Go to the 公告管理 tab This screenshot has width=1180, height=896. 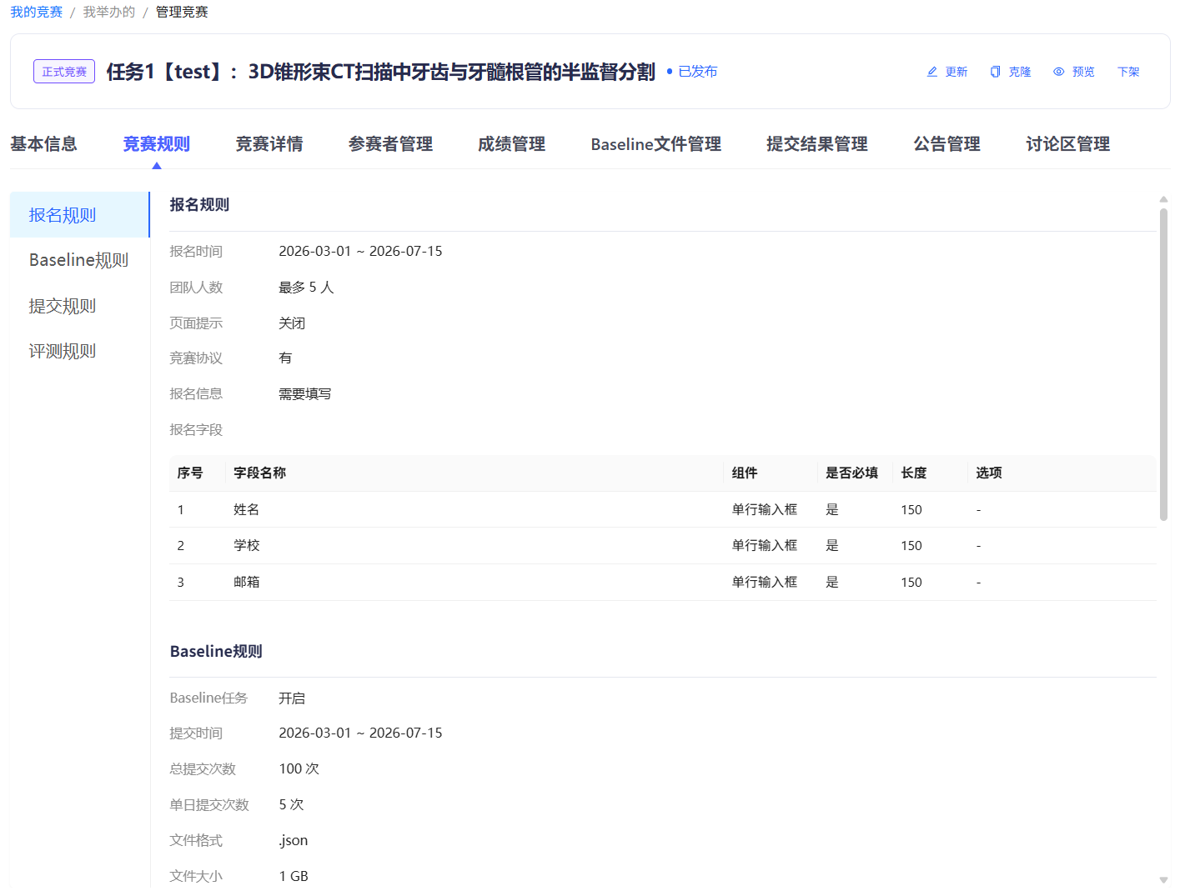click(x=947, y=144)
